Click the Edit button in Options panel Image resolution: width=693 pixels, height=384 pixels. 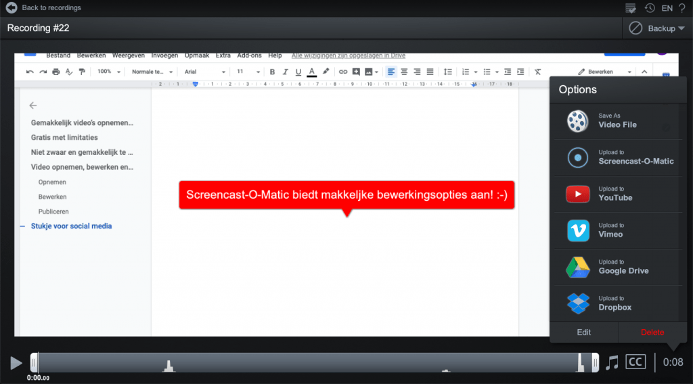pyautogui.click(x=584, y=333)
